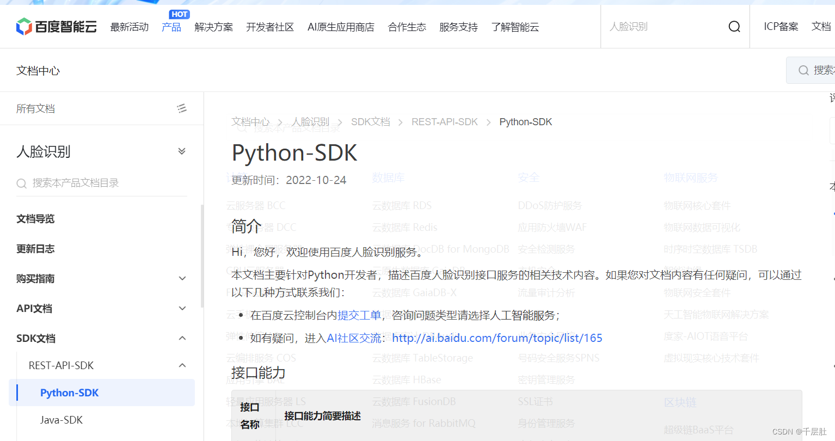The width and height of the screenshot is (835, 441).
Task: Select Java-SDK in the sidebar
Action: (62, 420)
